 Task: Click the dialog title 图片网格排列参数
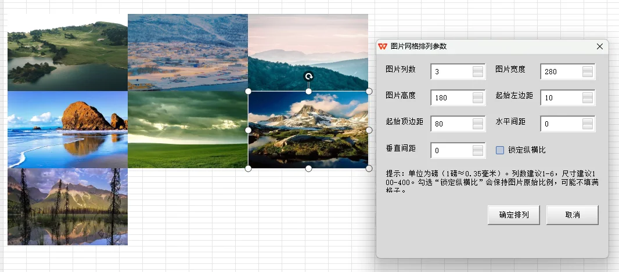point(419,46)
